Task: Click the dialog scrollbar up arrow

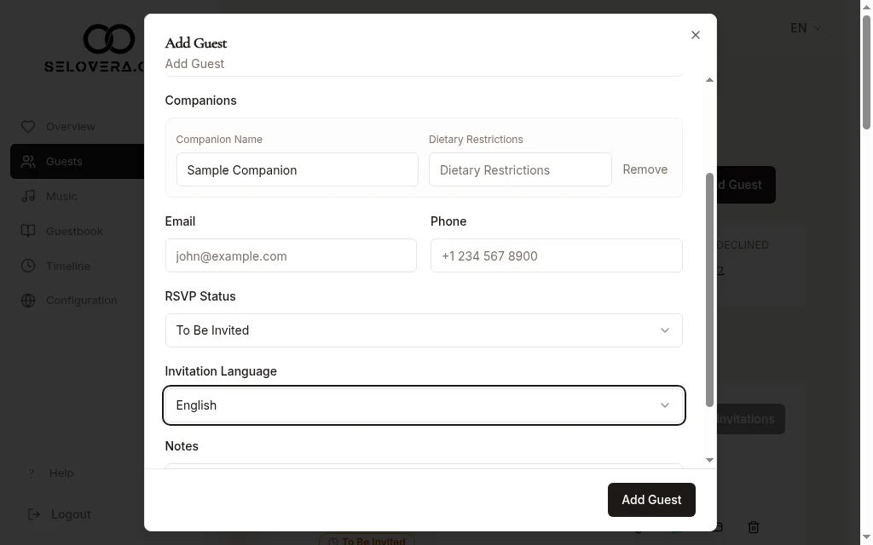Action: pyautogui.click(x=709, y=80)
